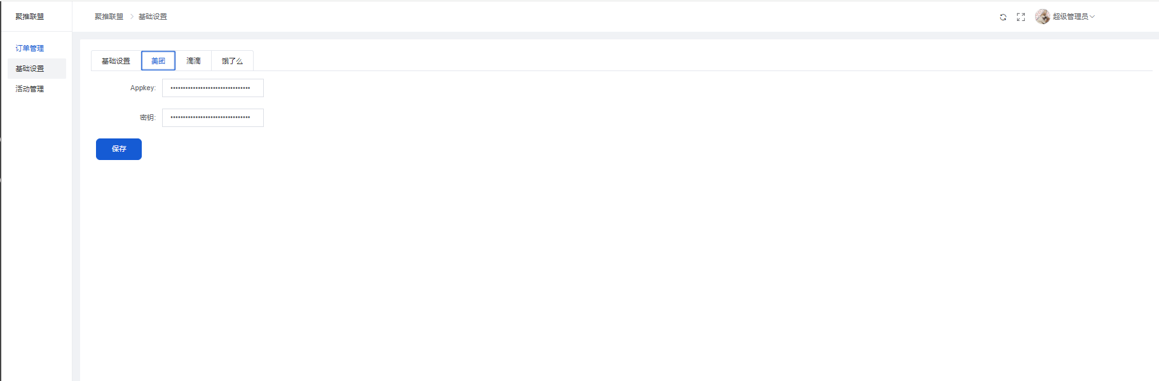The width and height of the screenshot is (1159, 381).
Task: Select 基础设置 in the left sidebar
Action: (x=30, y=69)
